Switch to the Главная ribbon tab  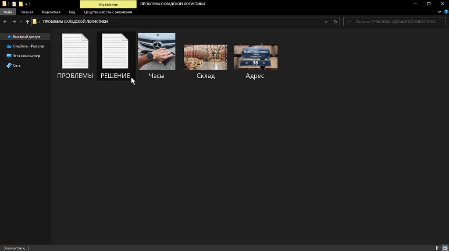(26, 12)
